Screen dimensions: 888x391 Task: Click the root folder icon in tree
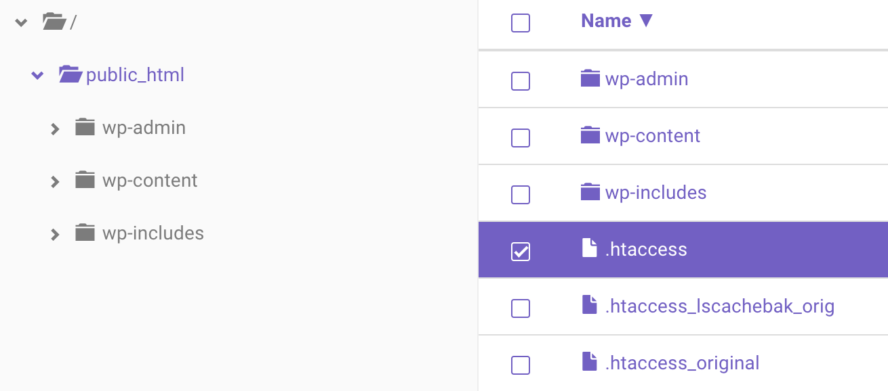click(x=54, y=22)
